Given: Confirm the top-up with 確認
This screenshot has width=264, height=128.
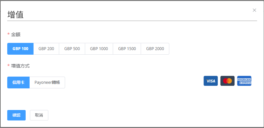Looking at the screenshot, I should (x=16, y=115).
